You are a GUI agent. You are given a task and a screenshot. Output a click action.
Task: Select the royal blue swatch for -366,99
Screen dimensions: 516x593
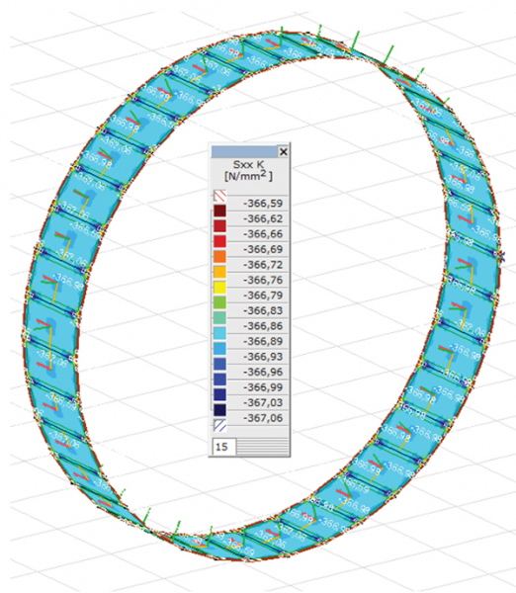coord(219,380)
